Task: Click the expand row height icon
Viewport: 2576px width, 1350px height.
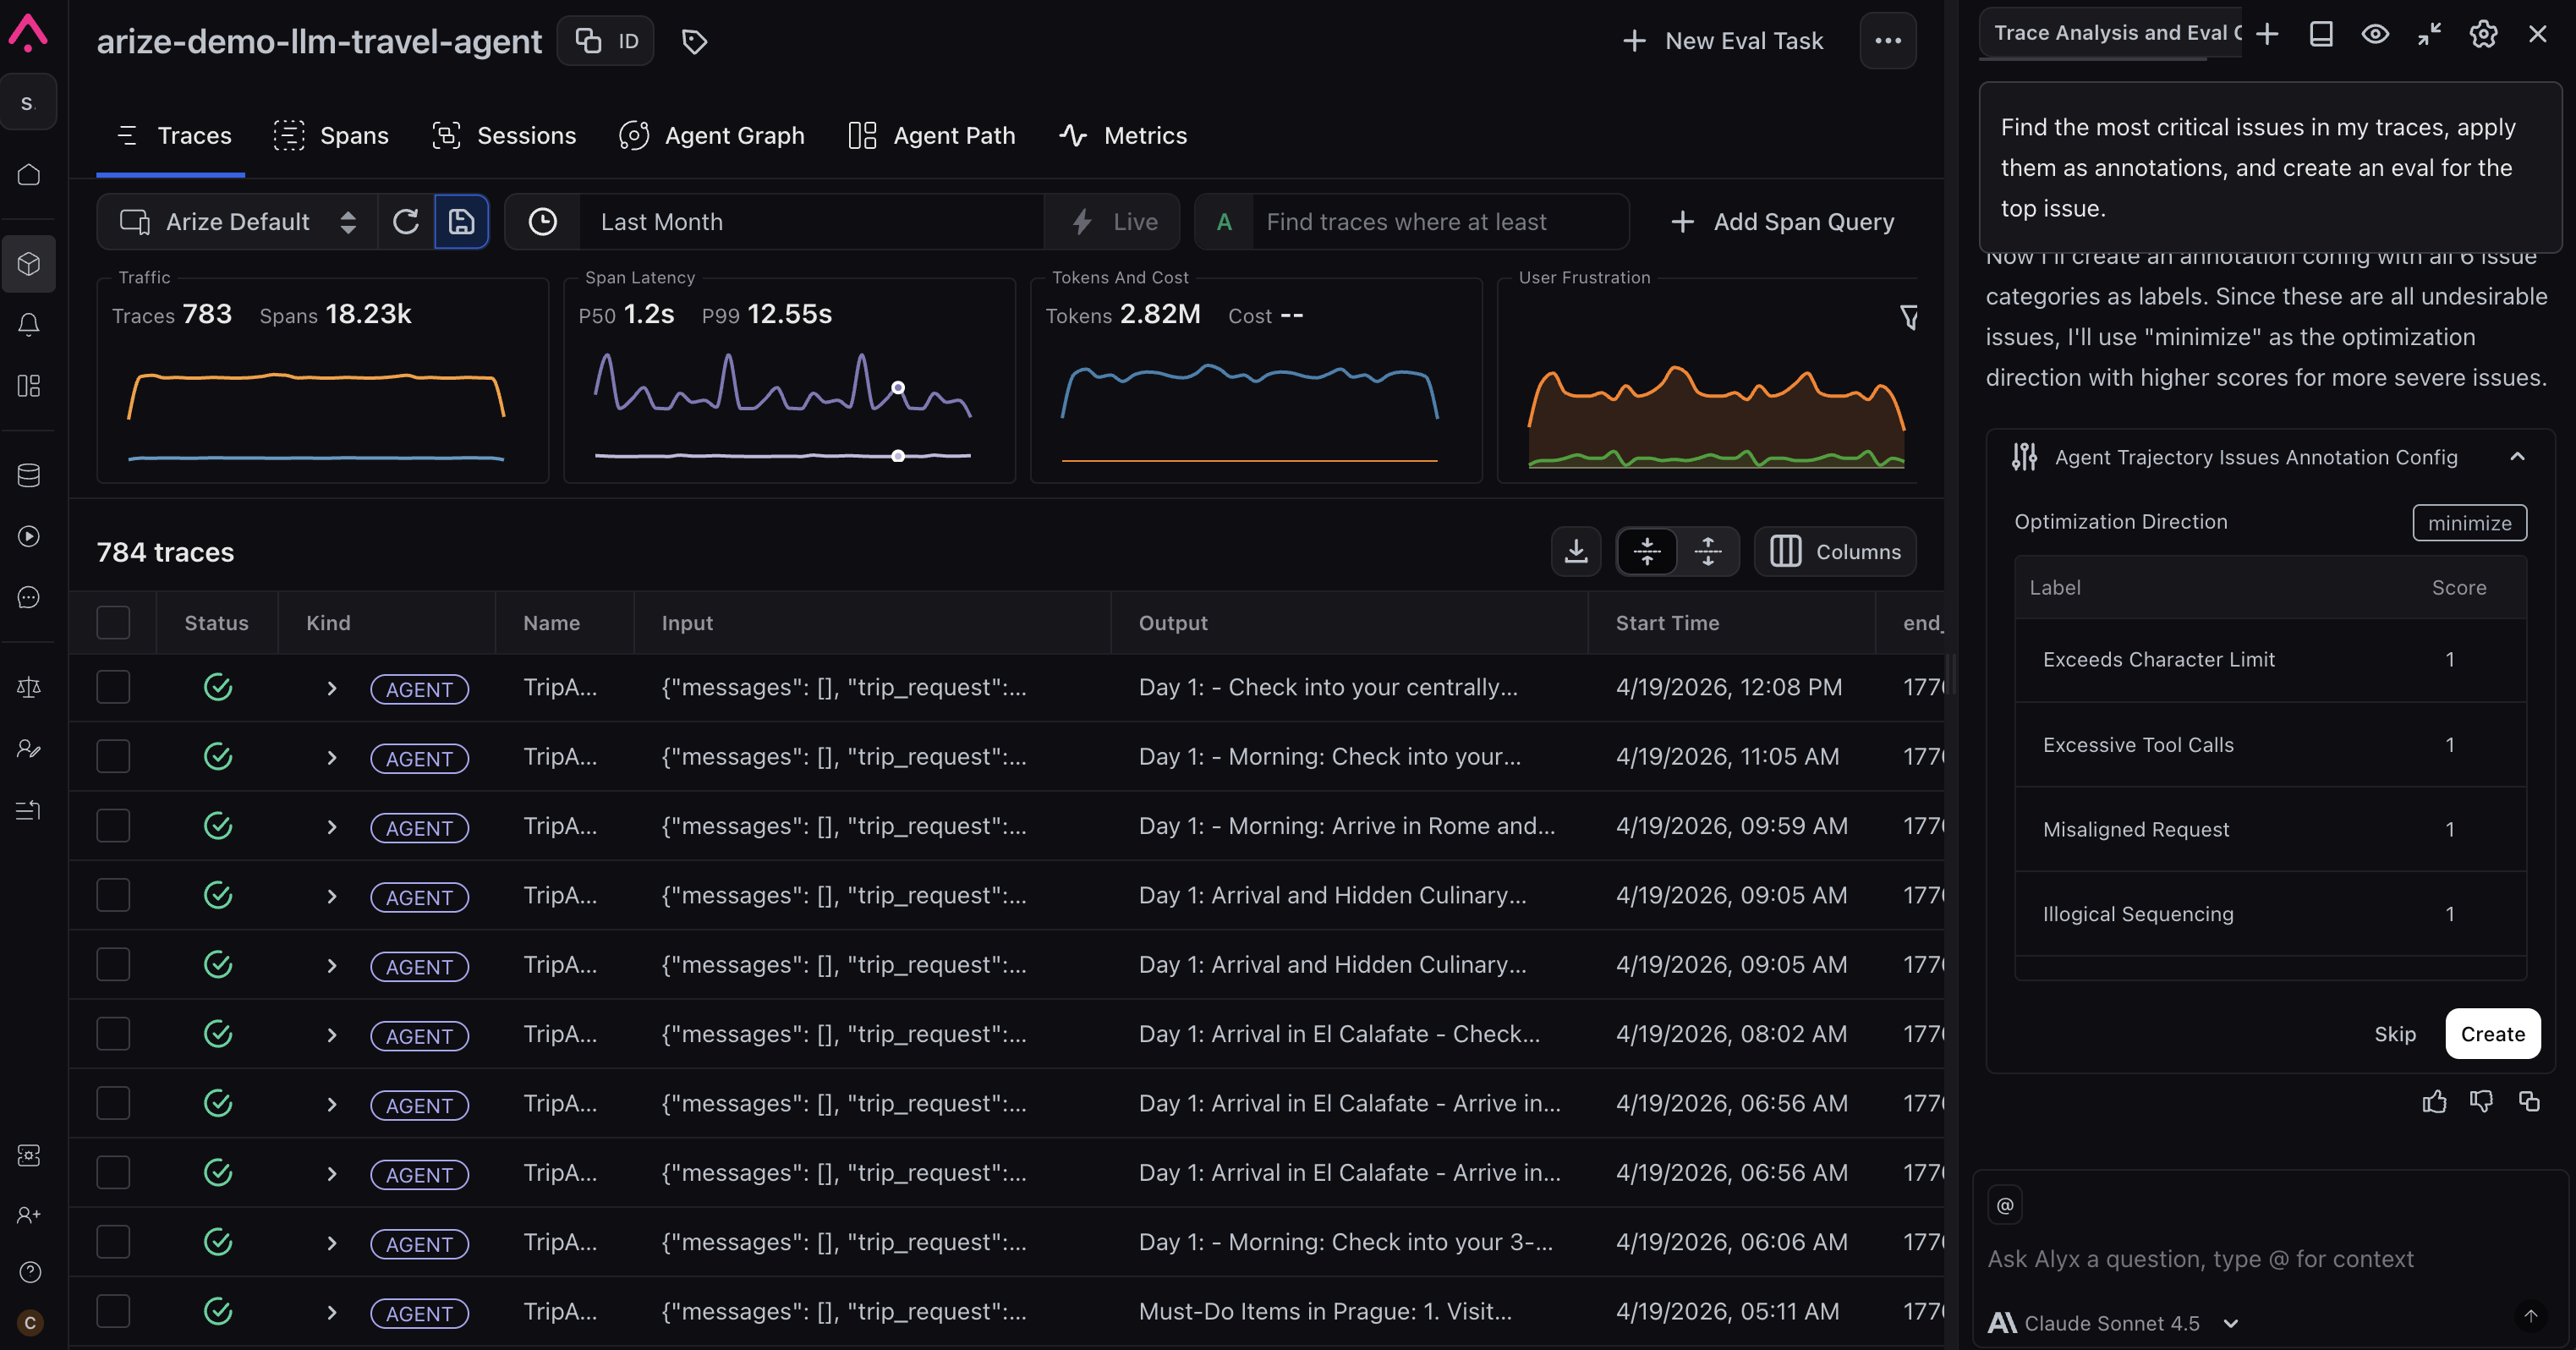Action: (1708, 551)
